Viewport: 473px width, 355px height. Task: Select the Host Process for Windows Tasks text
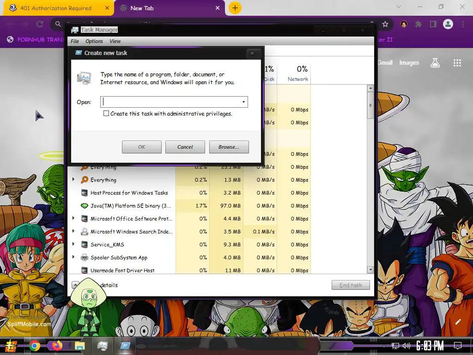pos(129,193)
